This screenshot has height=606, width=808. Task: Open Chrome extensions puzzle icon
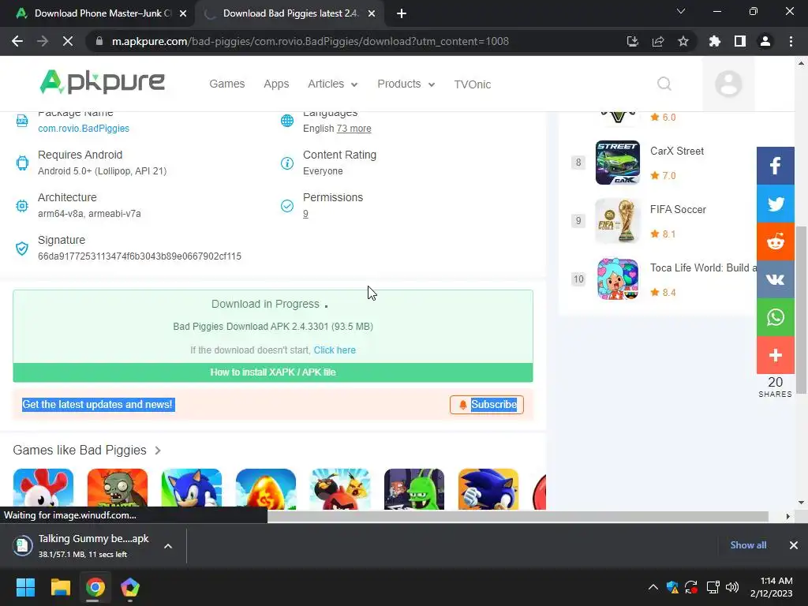point(715,41)
